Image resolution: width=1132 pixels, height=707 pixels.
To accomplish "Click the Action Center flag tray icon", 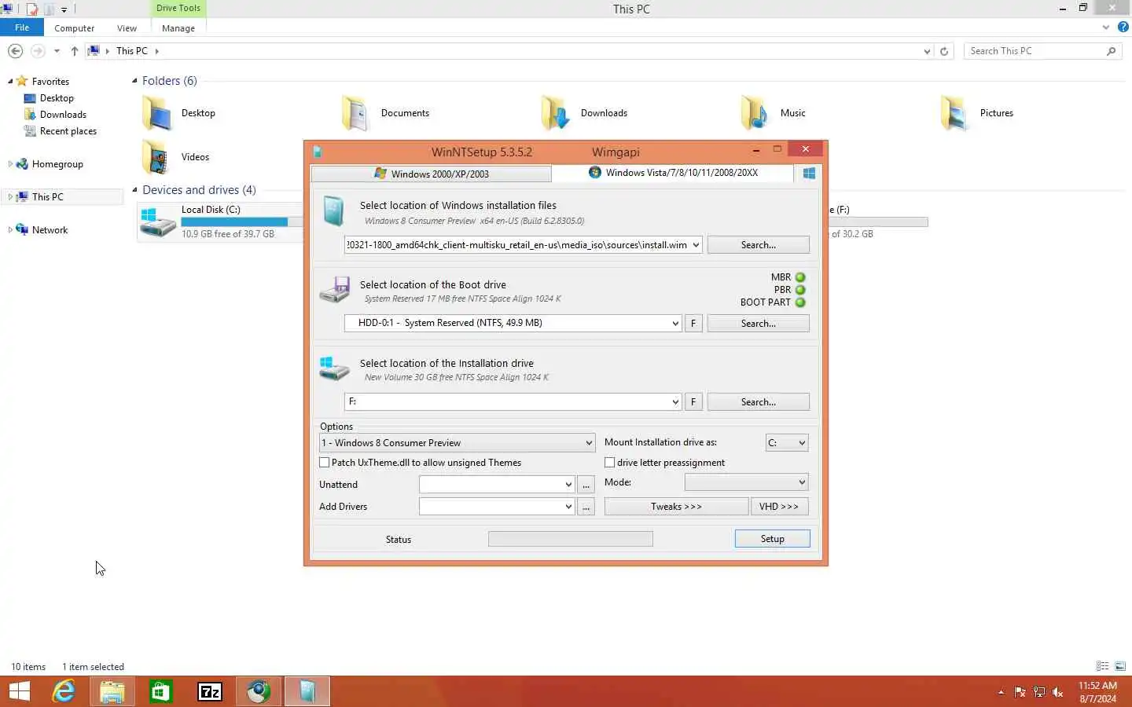I will (x=1020, y=692).
